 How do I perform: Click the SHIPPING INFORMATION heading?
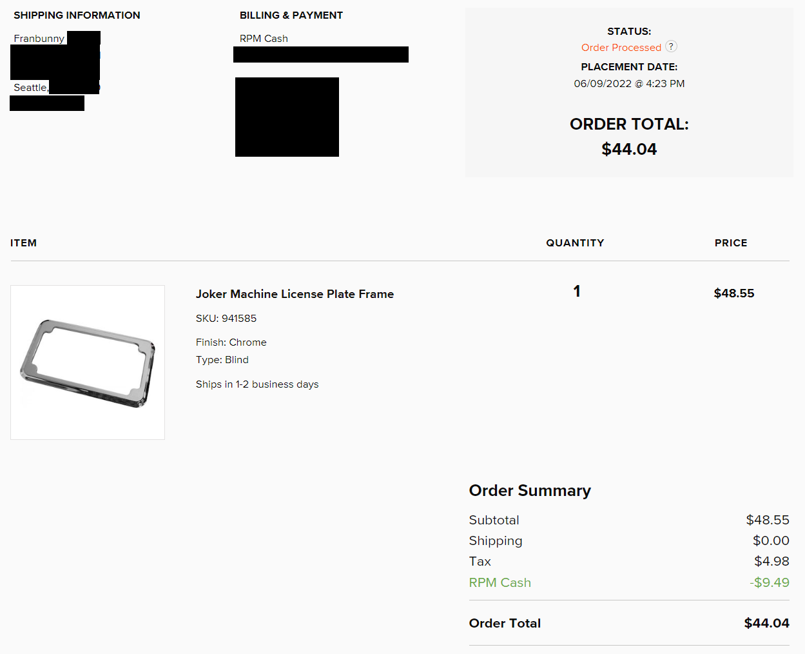[x=77, y=15]
